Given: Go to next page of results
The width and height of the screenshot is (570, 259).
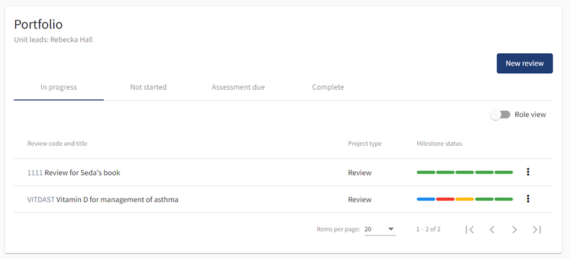Looking at the screenshot, I should 514,229.
